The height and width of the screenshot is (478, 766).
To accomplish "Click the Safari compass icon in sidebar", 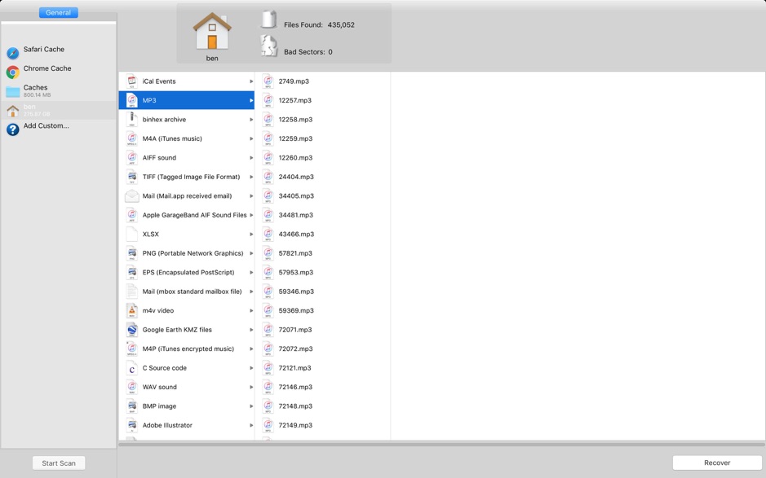I will [x=13, y=53].
